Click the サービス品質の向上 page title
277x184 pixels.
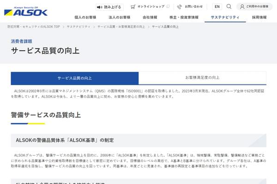[x=45, y=51]
